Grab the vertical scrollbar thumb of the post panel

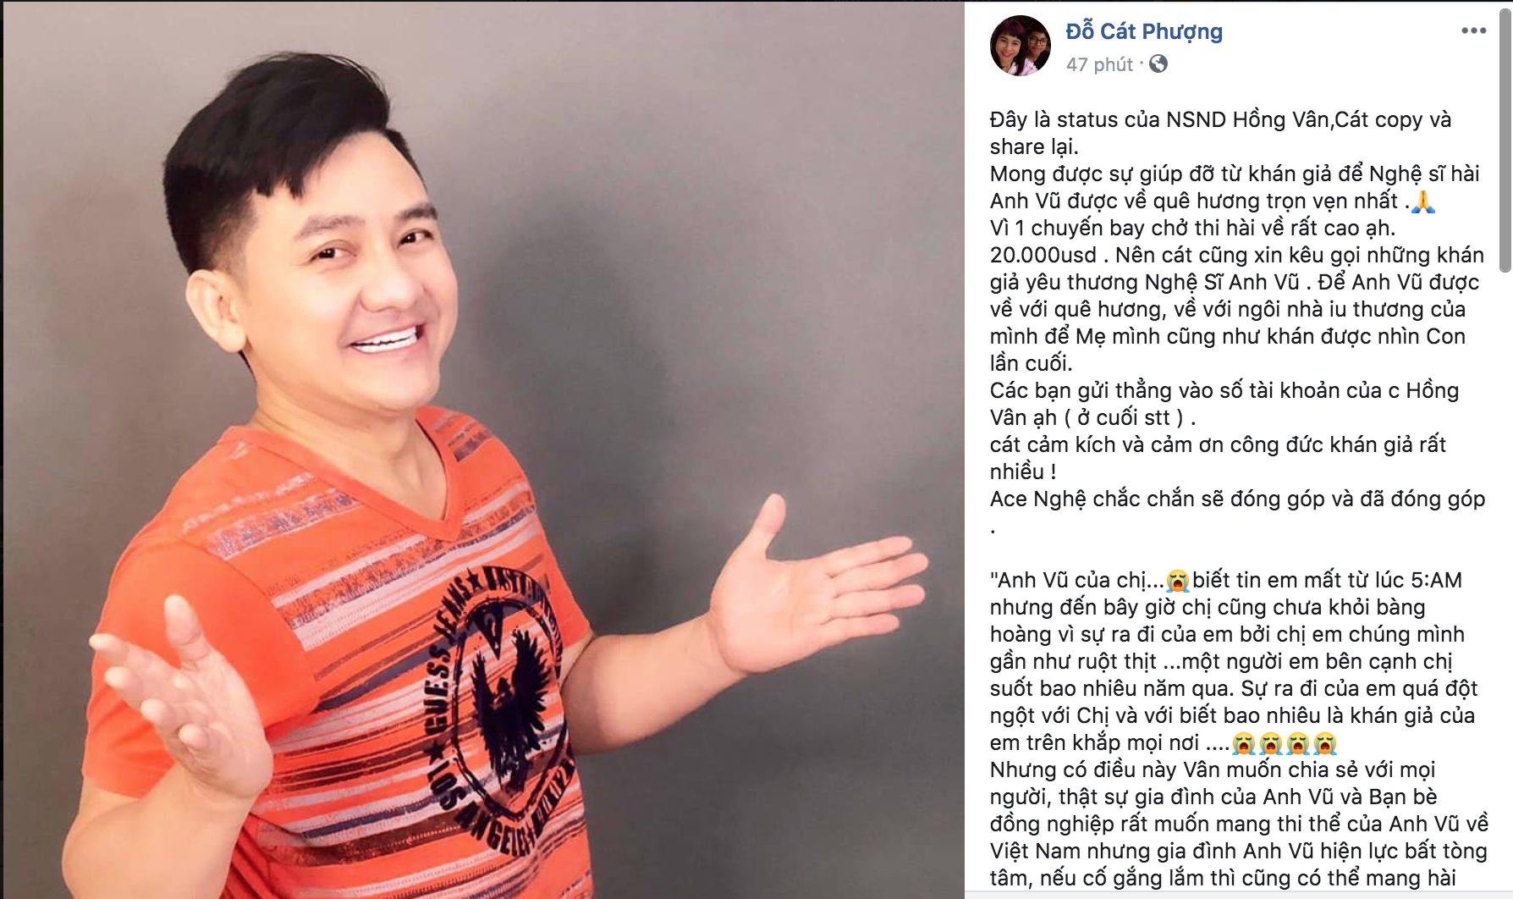(x=1505, y=140)
